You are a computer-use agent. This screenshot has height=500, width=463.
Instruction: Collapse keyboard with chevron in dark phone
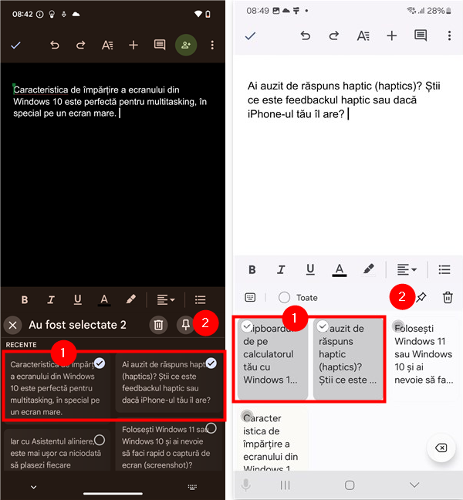[33, 487]
